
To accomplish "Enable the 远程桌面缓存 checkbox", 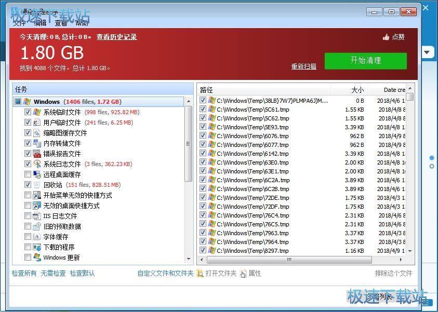I will (28, 174).
